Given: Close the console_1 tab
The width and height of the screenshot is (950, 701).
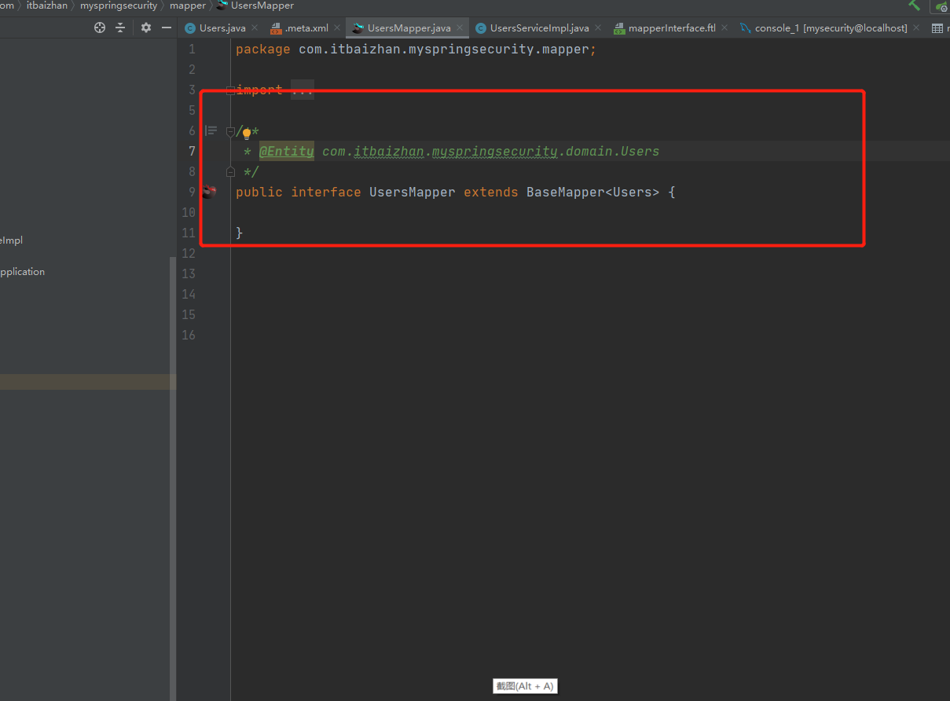Looking at the screenshot, I should tap(916, 28).
